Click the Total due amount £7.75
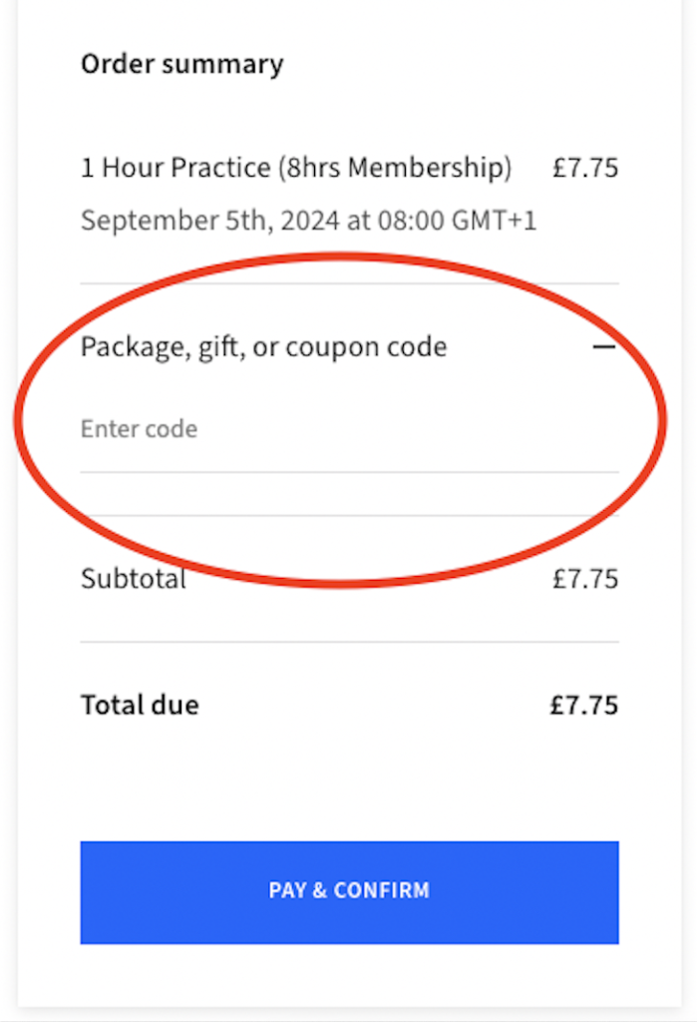This screenshot has width=697, height=1022. 584,706
